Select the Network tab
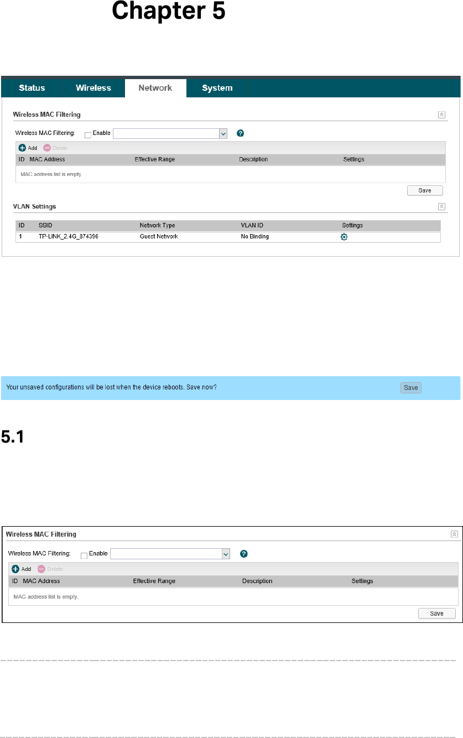The height and width of the screenshot is (738, 463). coord(155,88)
